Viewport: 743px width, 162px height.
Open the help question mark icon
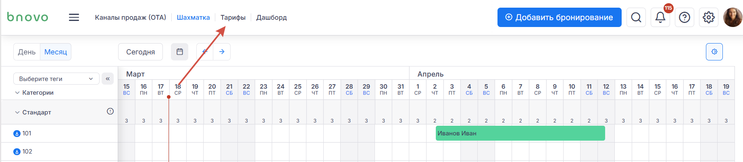[x=684, y=17]
